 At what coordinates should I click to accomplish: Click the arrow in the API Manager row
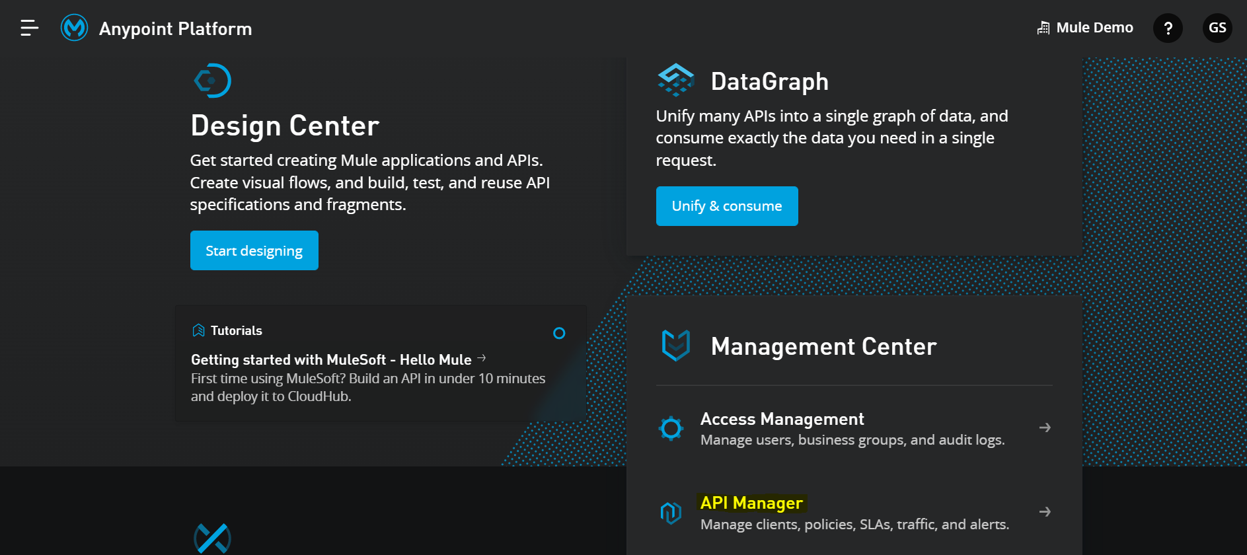[1045, 511]
